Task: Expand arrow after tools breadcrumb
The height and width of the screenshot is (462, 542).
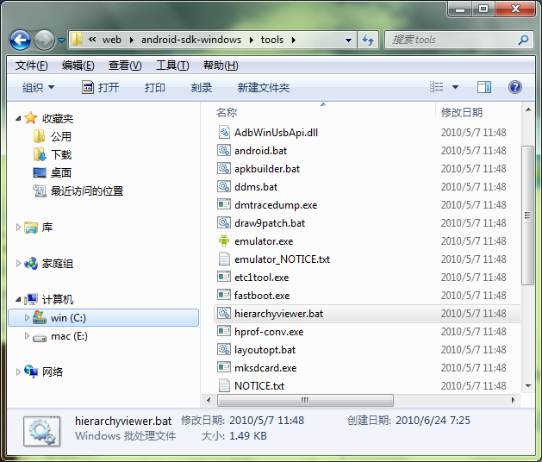Action: coord(294,41)
